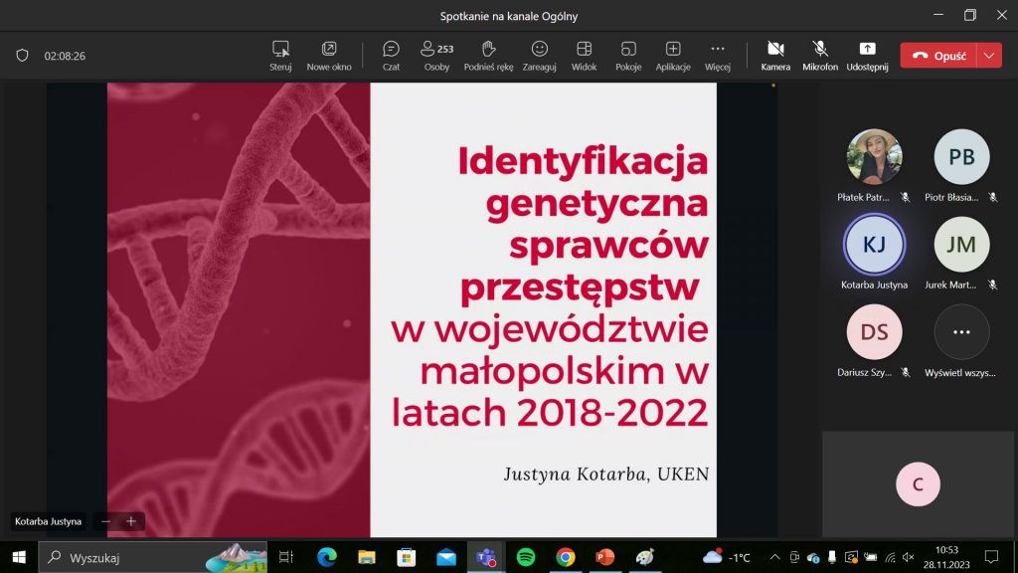Click the Udostępnij share screen button
The width and height of the screenshot is (1018, 573).
point(867,56)
